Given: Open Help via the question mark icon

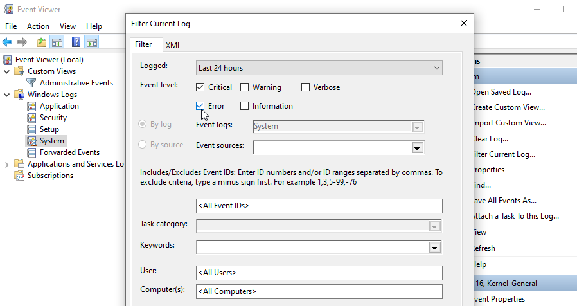Looking at the screenshot, I should click(76, 42).
